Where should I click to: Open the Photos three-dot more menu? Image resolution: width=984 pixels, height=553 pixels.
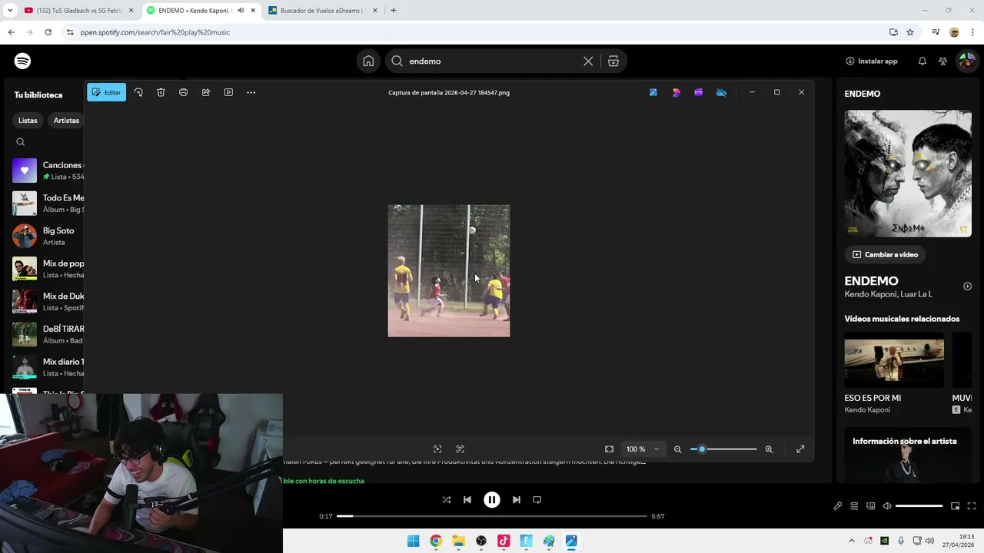pyautogui.click(x=251, y=92)
